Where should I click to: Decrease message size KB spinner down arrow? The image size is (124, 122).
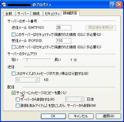[37, 81]
